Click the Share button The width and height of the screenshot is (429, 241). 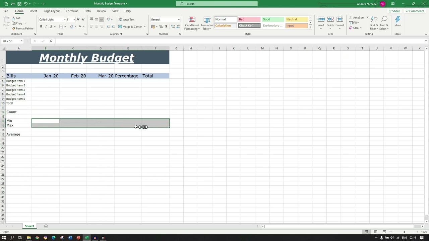pos(394,11)
